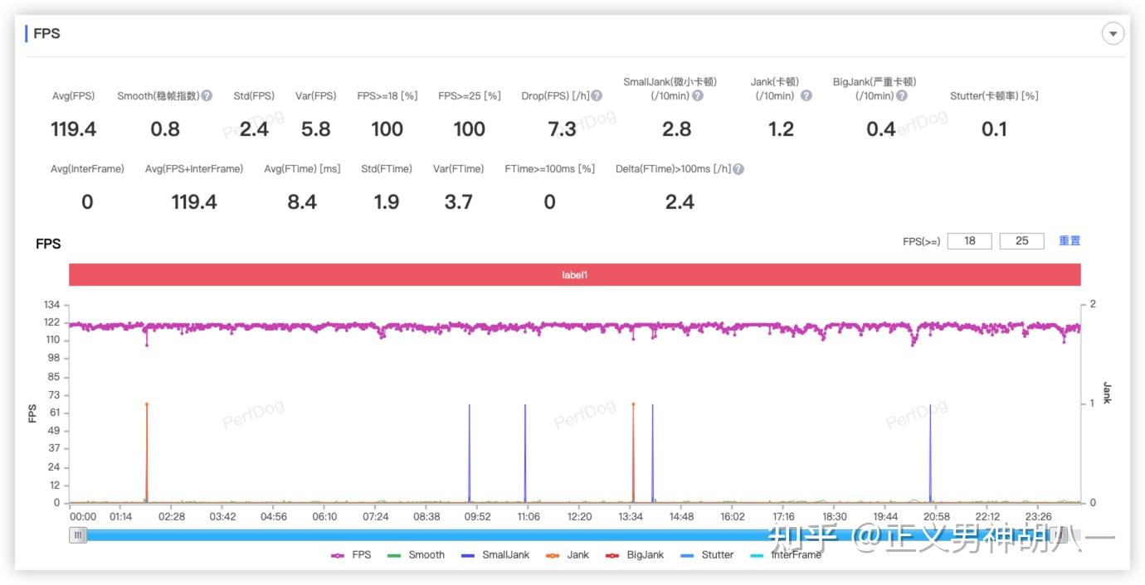Toggle the FPS series in the legend
The width and height of the screenshot is (1145, 585).
[x=351, y=555]
